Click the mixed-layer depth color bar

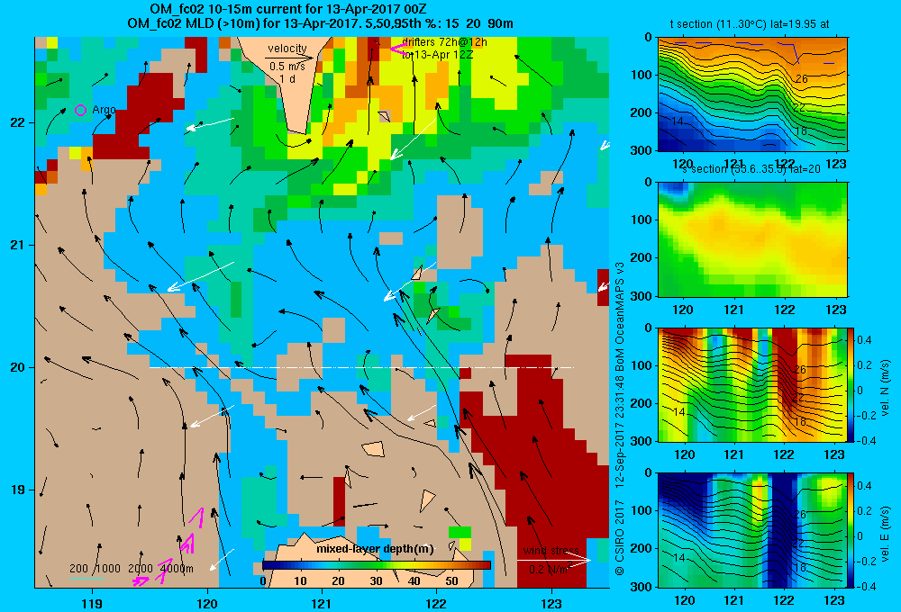[377, 565]
